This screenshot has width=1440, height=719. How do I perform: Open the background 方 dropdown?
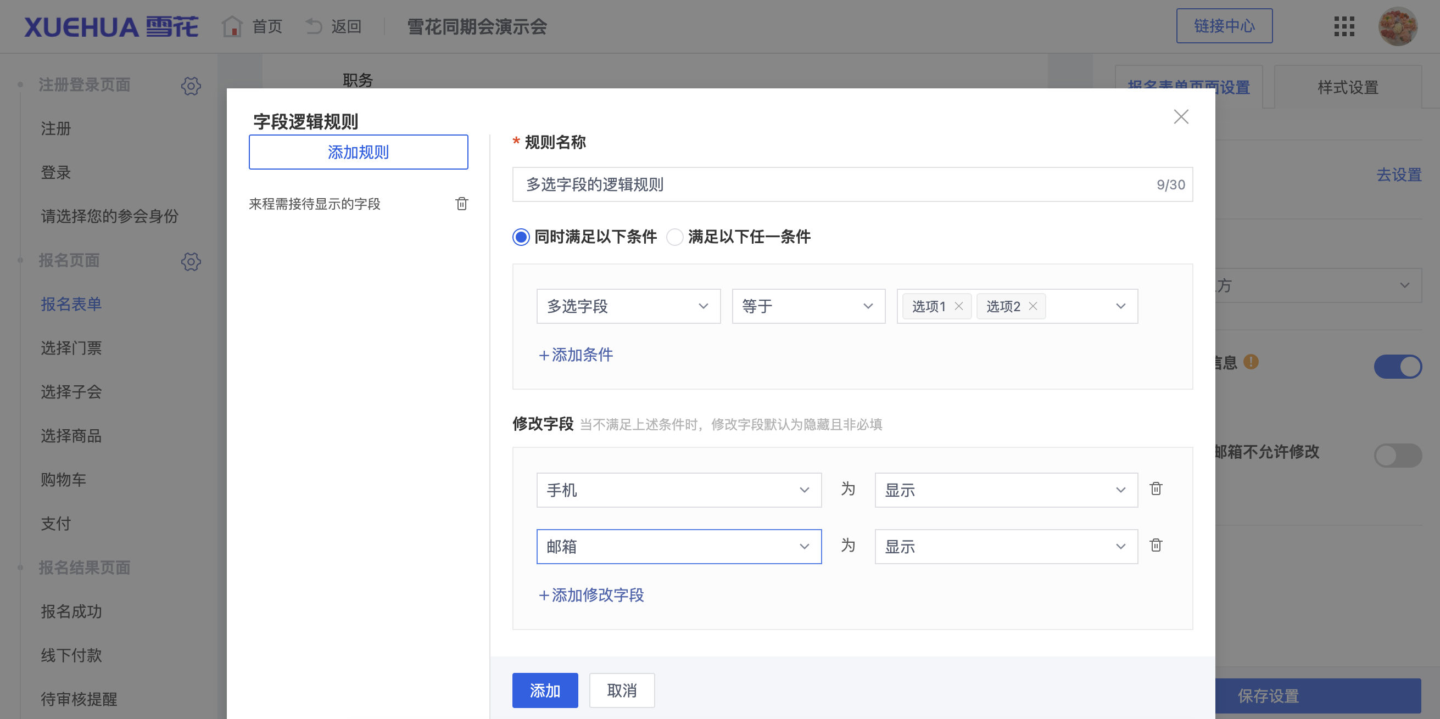tap(1318, 285)
